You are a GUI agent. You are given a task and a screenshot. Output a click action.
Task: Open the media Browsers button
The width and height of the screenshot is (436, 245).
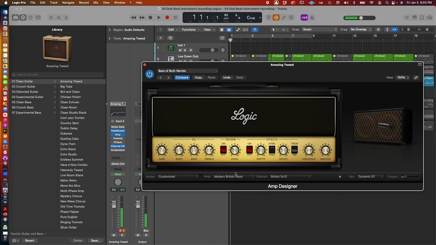pos(430,17)
